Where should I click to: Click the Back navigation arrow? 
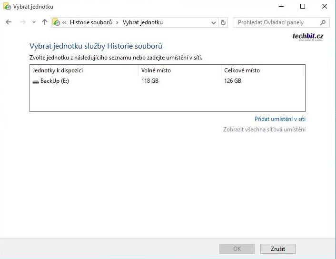pos(9,22)
